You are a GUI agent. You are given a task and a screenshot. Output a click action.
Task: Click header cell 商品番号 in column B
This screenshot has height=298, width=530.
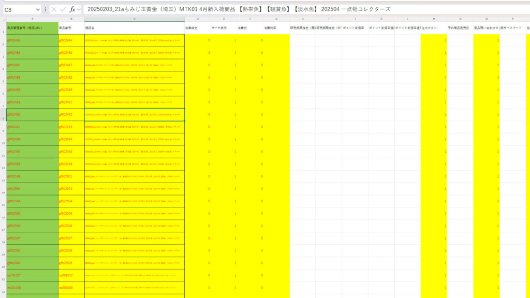[x=71, y=28]
